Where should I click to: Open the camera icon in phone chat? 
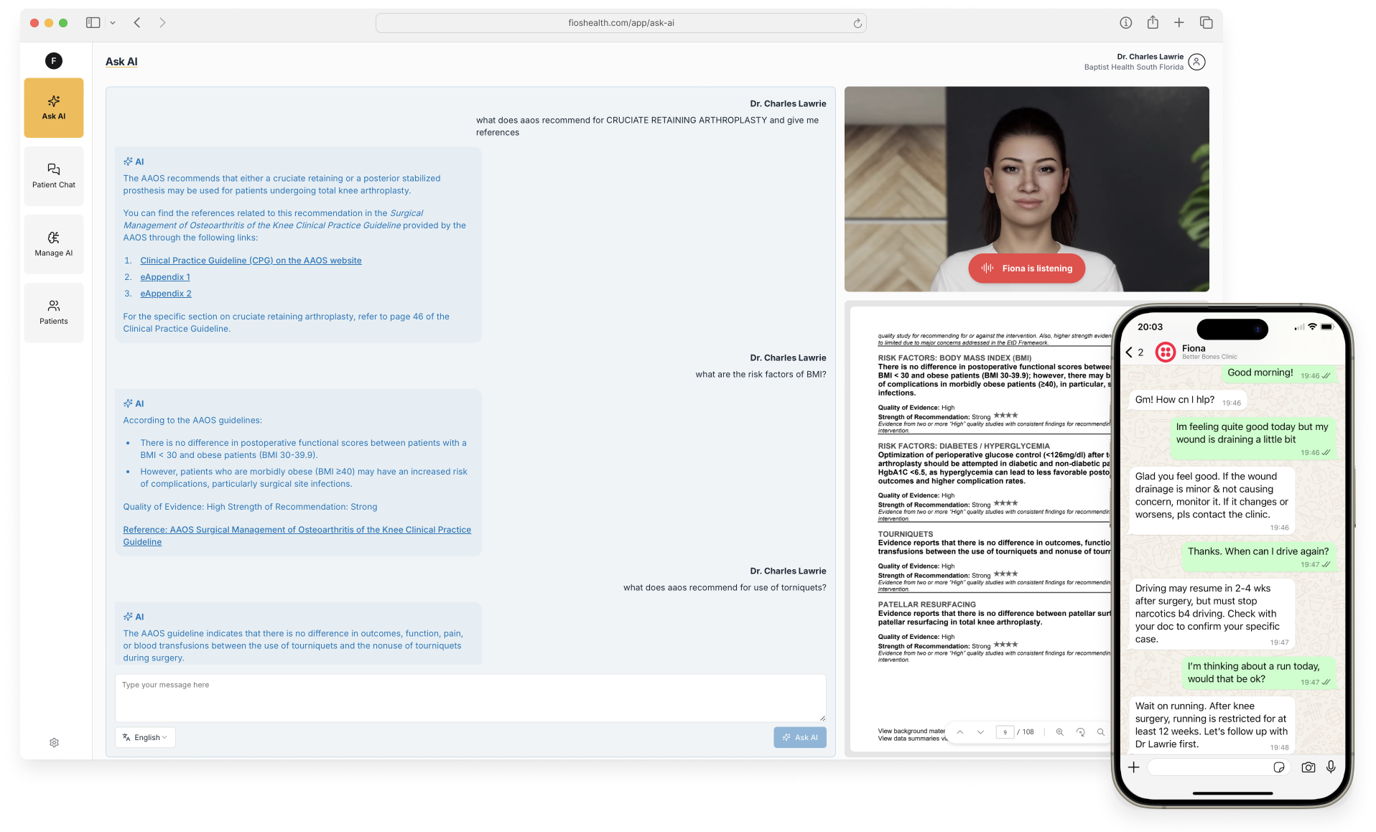click(1308, 767)
